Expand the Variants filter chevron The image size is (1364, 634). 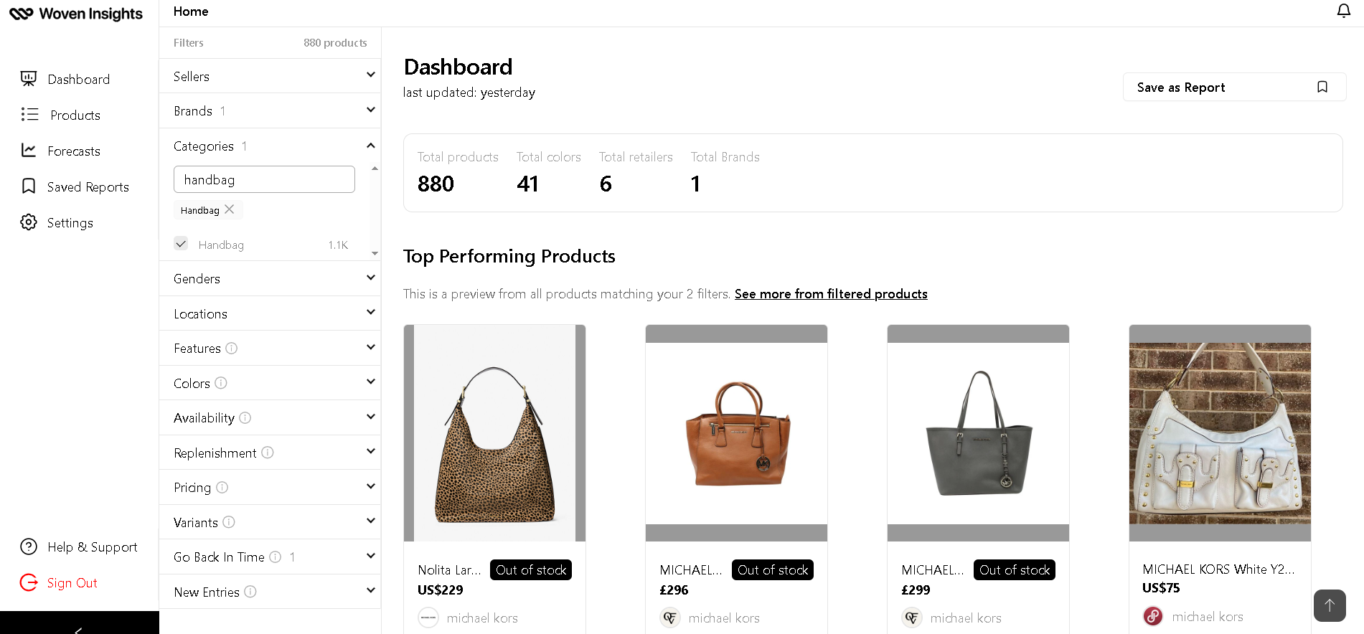[371, 521]
